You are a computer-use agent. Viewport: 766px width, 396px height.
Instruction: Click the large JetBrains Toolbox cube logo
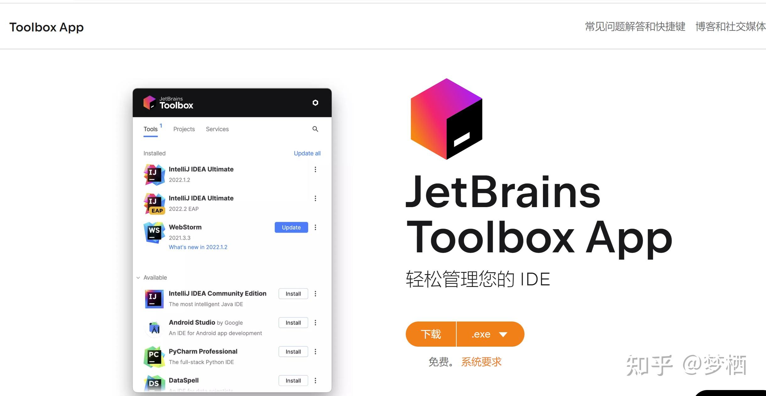(x=446, y=119)
